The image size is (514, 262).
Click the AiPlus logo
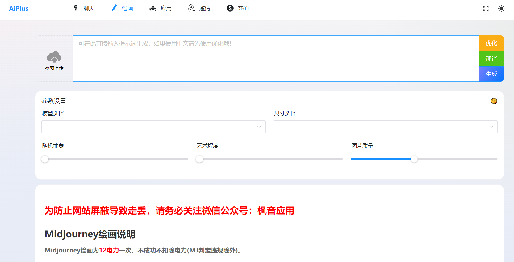pos(19,9)
